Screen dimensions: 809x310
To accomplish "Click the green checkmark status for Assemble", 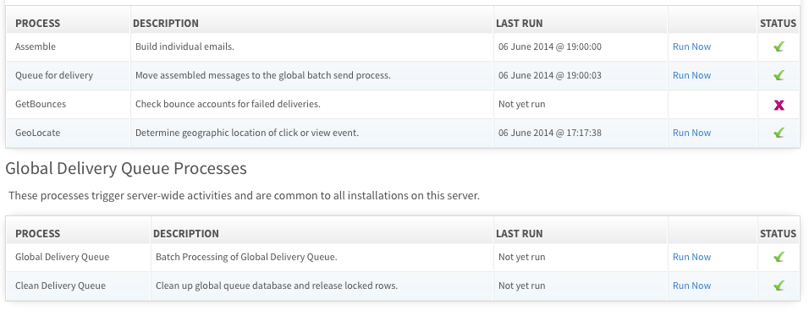I will (x=779, y=46).
